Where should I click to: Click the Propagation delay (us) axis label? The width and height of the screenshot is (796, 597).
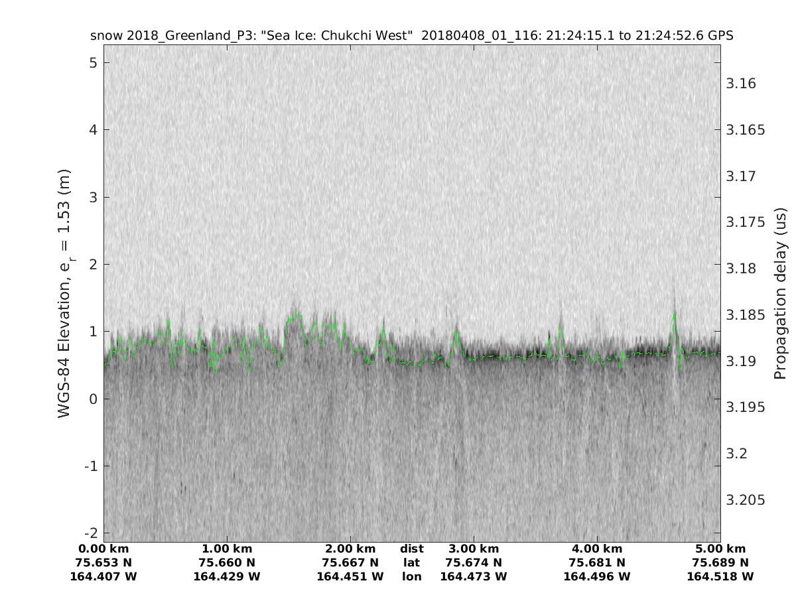click(x=779, y=293)
